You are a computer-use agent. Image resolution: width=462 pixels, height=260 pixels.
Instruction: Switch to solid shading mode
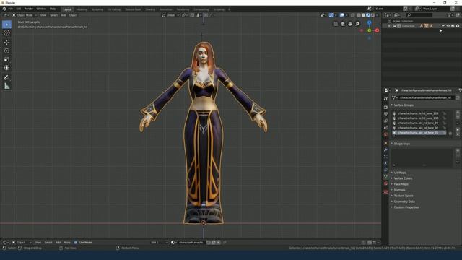[363, 15]
